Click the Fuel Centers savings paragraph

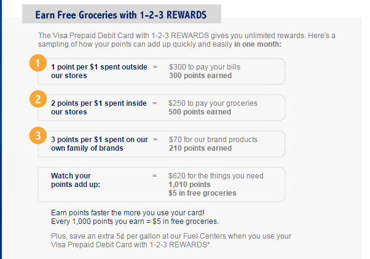[171, 241]
